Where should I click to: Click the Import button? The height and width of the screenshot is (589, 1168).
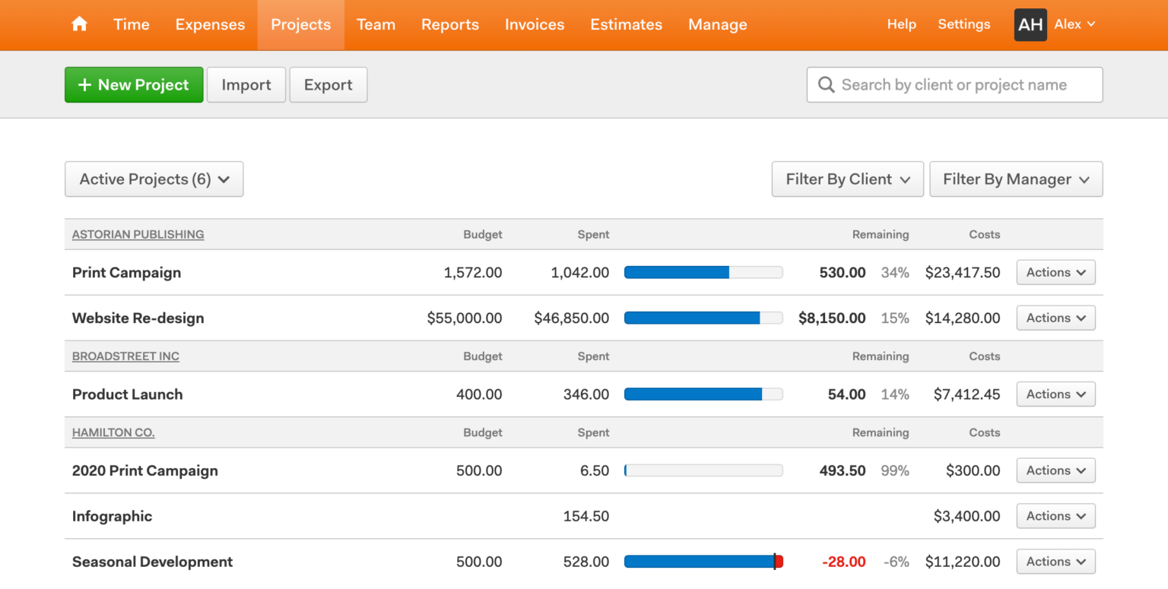coord(246,84)
